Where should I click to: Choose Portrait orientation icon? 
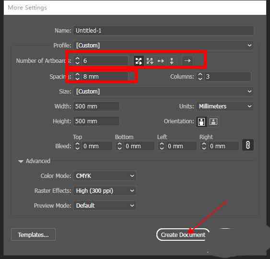(x=201, y=121)
